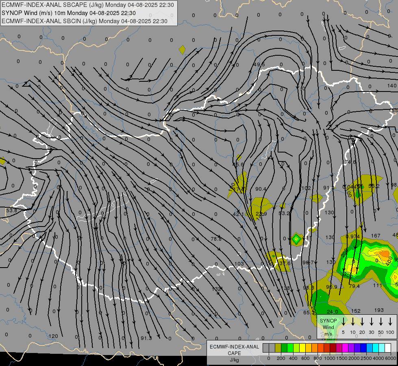Click the 78.6 value on the map
This screenshot has width=398, height=366.
(216, 239)
